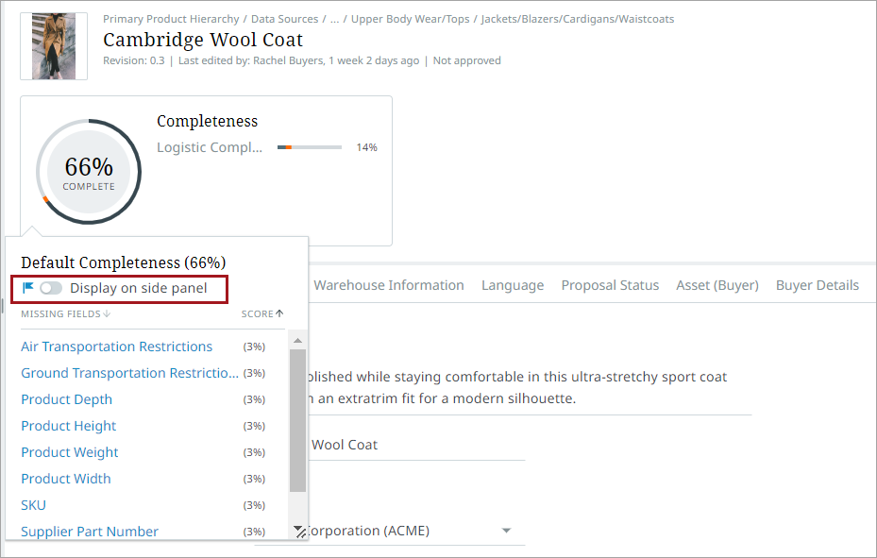
Task: Toggle the Display on side panel switch
Action: [51, 288]
